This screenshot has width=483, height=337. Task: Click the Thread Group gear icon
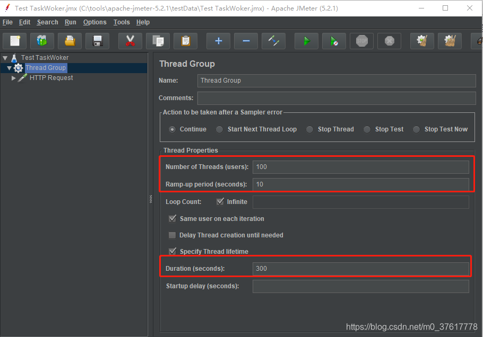pyautogui.click(x=18, y=68)
